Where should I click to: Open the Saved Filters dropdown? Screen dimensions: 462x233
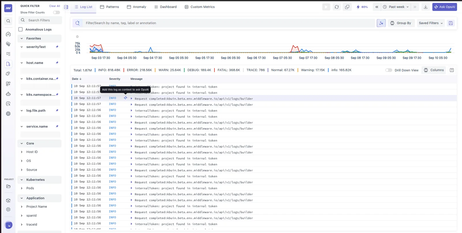pos(431,23)
